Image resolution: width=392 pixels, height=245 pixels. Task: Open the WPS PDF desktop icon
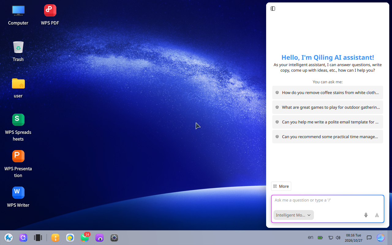pyautogui.click(x=50, y=15)
